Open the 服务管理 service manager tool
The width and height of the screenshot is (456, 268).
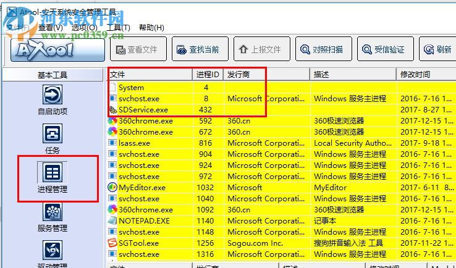[x=53, y=217]
